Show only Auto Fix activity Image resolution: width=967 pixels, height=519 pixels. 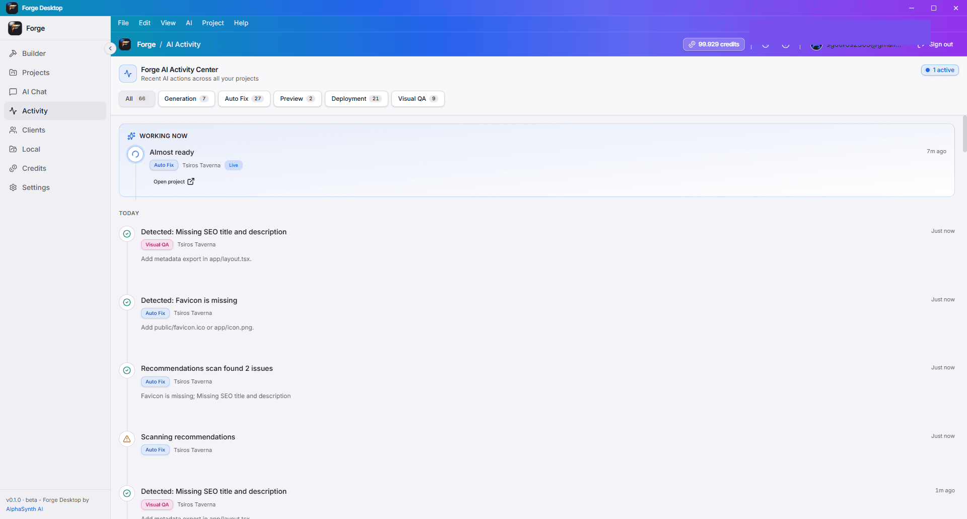pyautogui.click(x=244, y=99)
